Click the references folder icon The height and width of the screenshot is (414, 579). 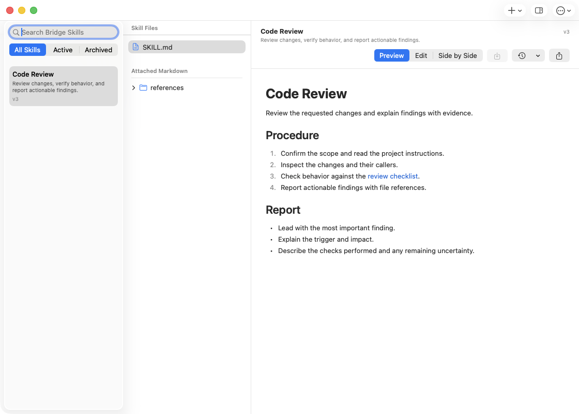click(x=143, y=87)
